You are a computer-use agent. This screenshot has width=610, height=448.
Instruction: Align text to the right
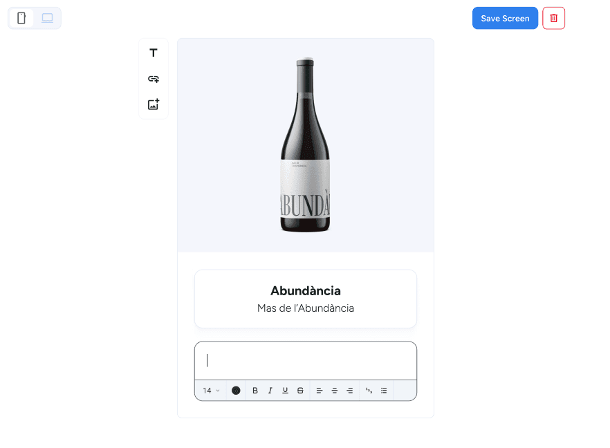coord(349,391)
